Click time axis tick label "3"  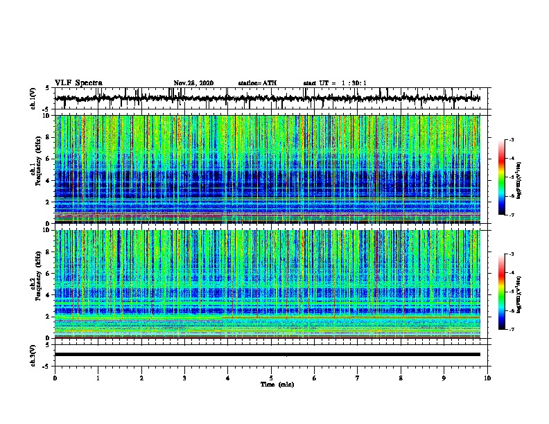[x=184, y=378]
